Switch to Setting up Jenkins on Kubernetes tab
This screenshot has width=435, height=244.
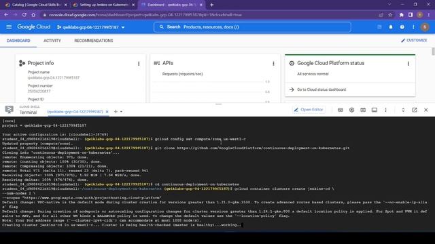pyautogui.click(x=103, y=5)
